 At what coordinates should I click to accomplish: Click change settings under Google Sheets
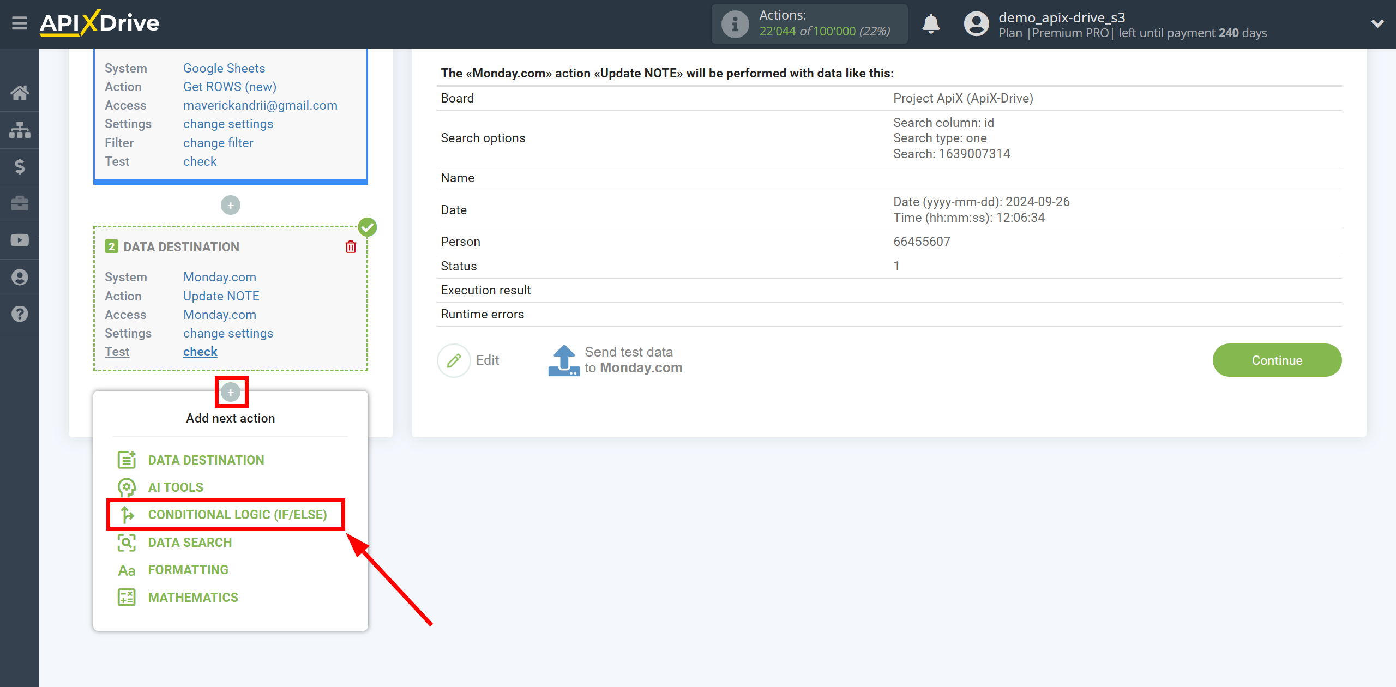tap(228, 124)
